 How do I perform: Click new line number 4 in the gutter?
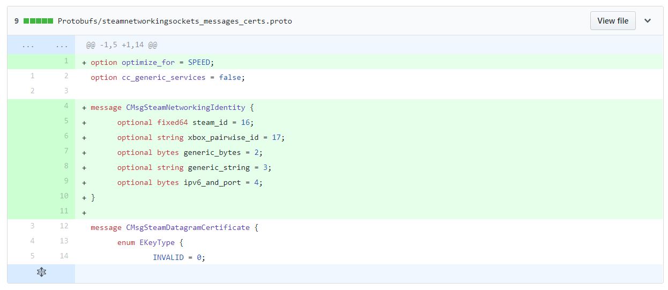pos(65,106)
